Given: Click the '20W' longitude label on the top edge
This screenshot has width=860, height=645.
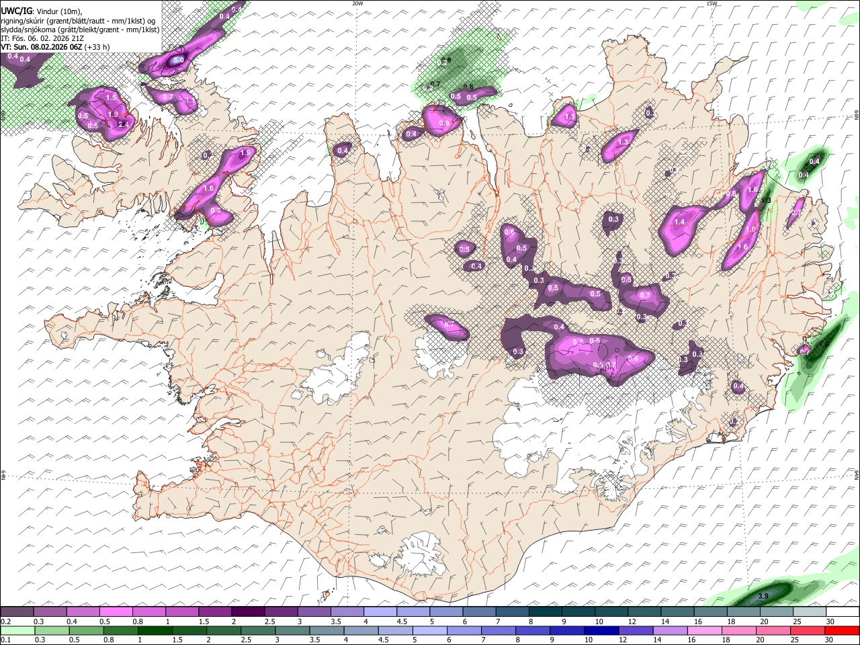Looking at the screenshot, I should point(357,3).
